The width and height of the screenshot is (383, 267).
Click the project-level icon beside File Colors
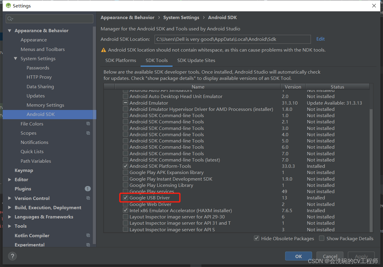click(88, 124)
